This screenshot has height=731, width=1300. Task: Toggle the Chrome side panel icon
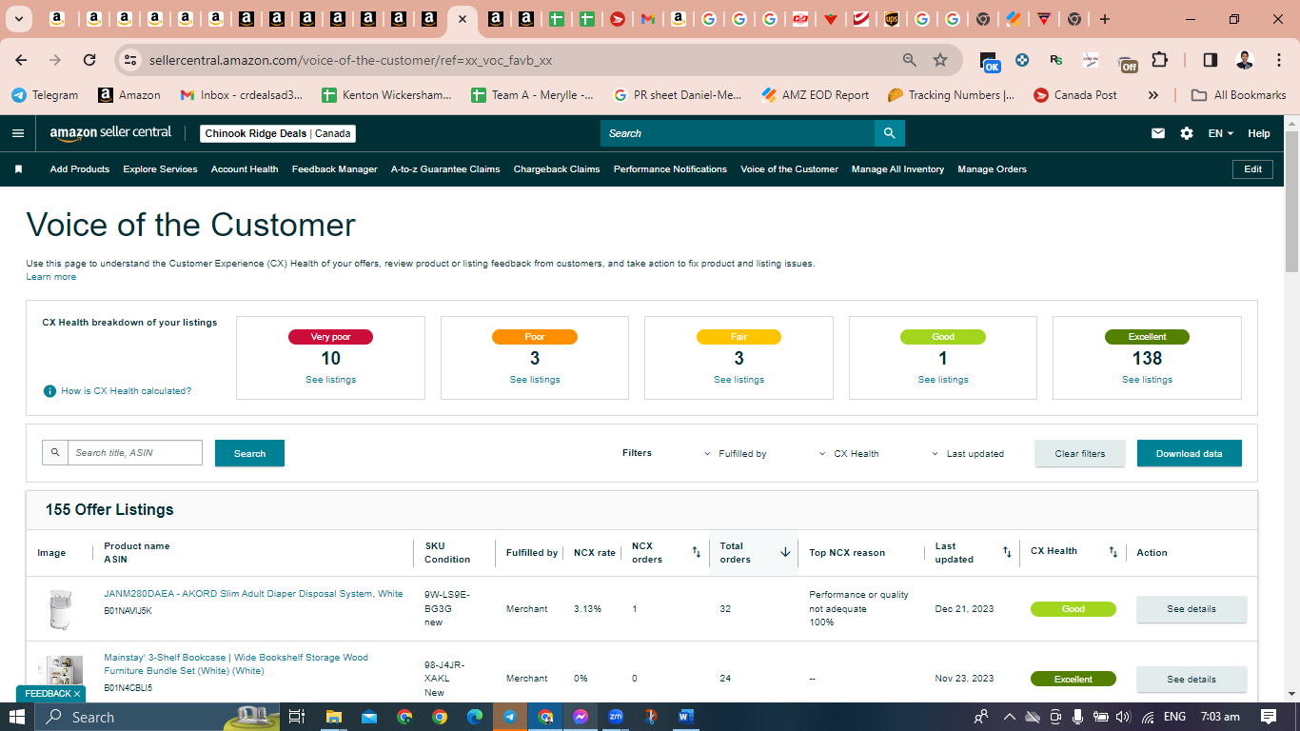pyautogui.click(x=1211, y=60)
